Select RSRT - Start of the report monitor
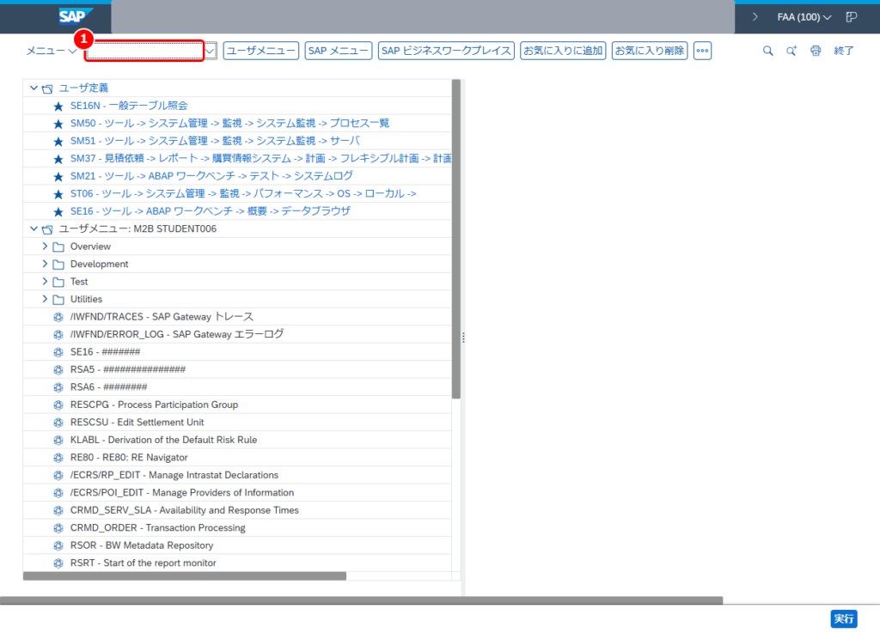Image resolution: width=880 pixels, height=633 pixels. (144, 563)
